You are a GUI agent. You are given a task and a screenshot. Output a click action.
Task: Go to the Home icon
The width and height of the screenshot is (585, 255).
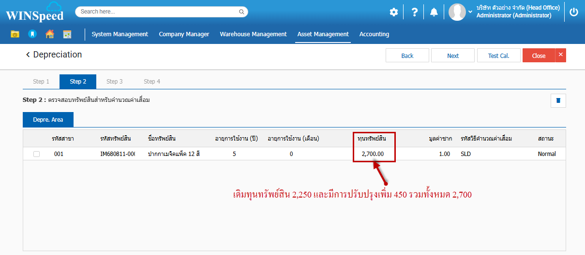pos(49,34)
